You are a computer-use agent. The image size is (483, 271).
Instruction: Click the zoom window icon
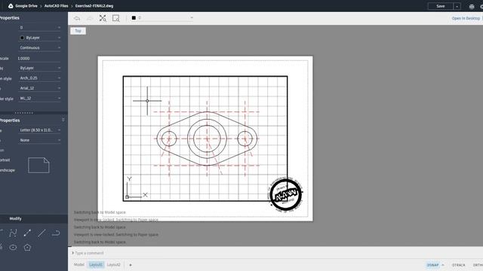(115, 18)
